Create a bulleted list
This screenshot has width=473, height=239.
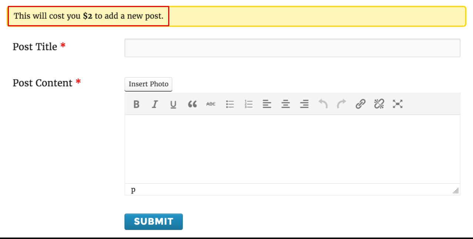[229, 104]
